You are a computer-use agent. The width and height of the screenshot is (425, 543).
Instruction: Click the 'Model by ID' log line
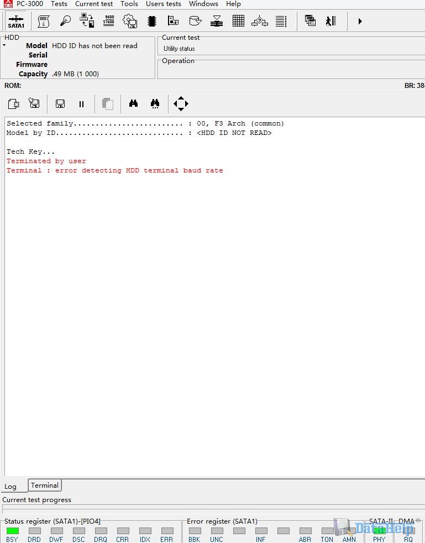coord(139,133)
